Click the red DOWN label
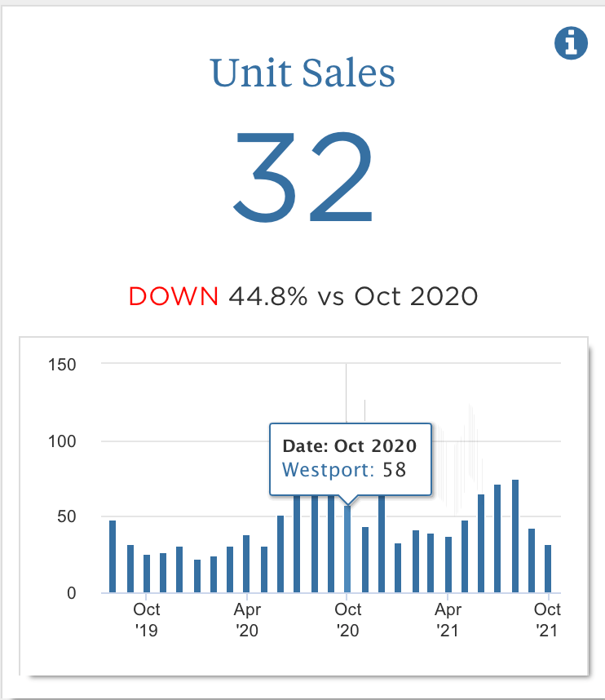 point(174,296)
